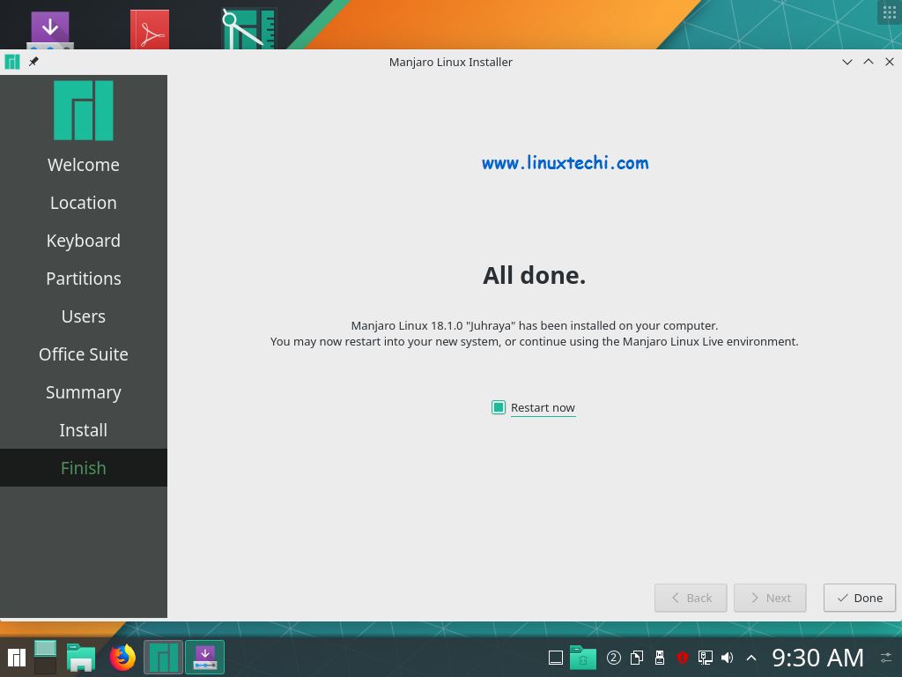Click the red security alert tray icon
Screen dimensions: 902x677
683,657
